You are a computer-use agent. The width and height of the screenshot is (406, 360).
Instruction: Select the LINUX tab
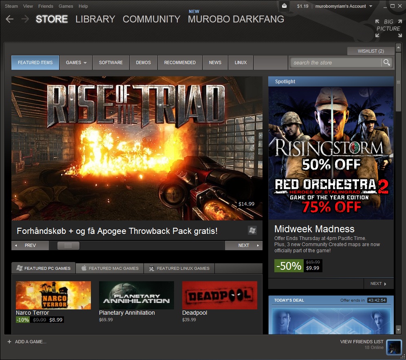[x=241, y=62]
